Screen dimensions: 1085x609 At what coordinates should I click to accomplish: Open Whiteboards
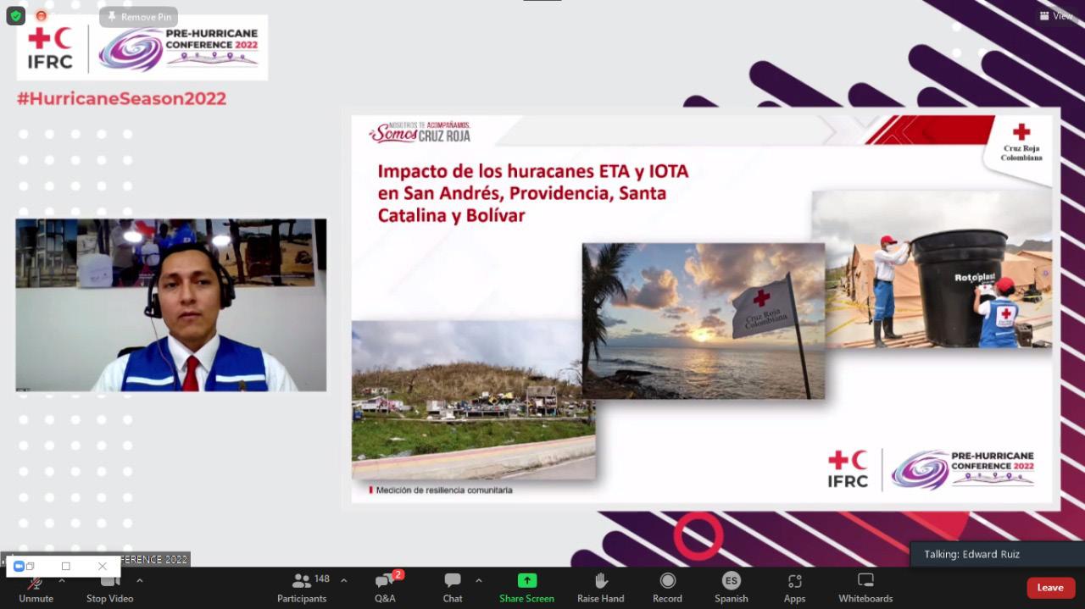pyautogui.click(x=865, y=589)
